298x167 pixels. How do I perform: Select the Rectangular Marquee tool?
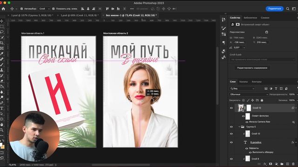(x=2, y=26)
